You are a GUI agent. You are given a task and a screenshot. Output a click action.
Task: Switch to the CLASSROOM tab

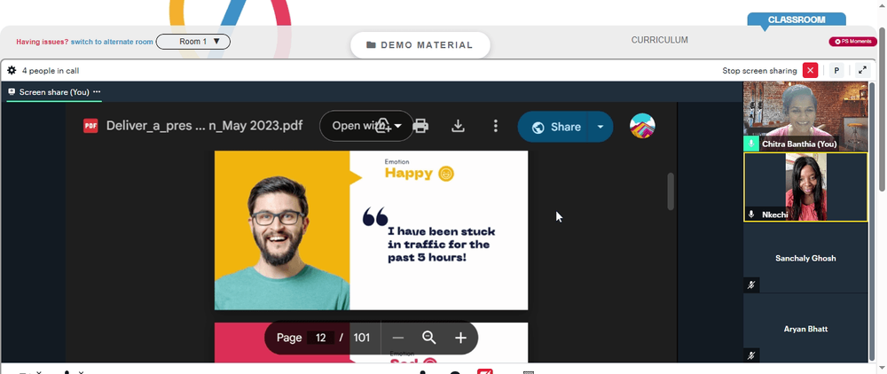(x=797, y=19)
